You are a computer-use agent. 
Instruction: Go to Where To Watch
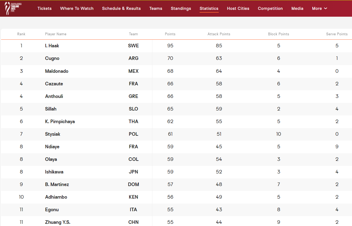(77, 8)
